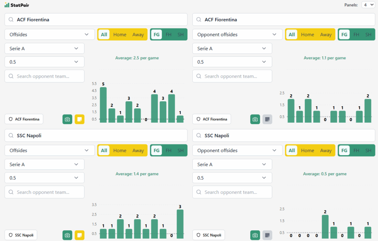Select Home filter in Fiorentina Opponent offsides panel

(307, 34)
